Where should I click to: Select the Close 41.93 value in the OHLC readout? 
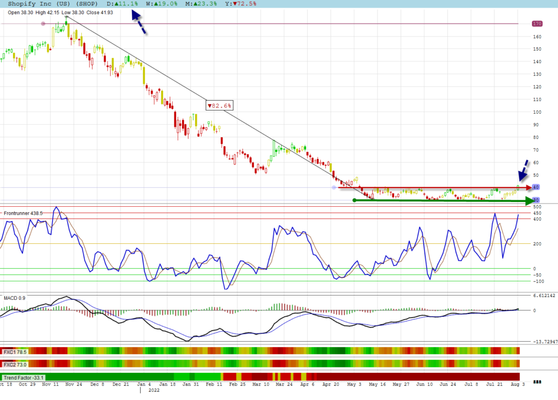[x=100, y=13]
